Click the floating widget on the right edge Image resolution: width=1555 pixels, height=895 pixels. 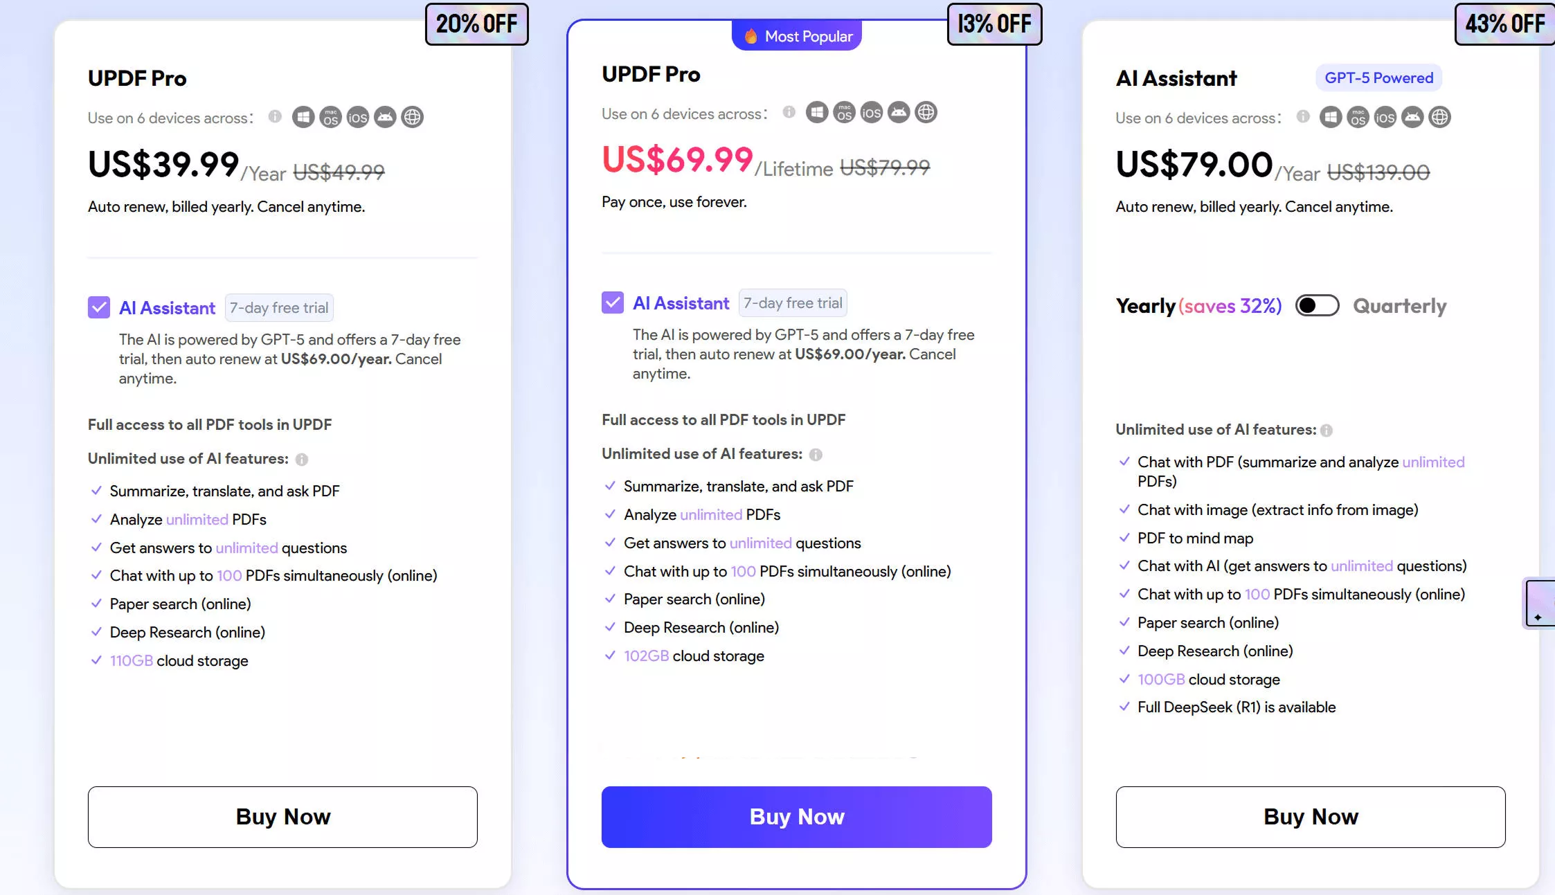[1543, 603]
